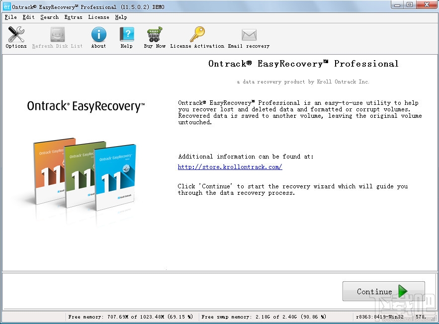Close the EasyRecovery window
Viewport: 439px width, 324px height.
click(x=427, y=5)
